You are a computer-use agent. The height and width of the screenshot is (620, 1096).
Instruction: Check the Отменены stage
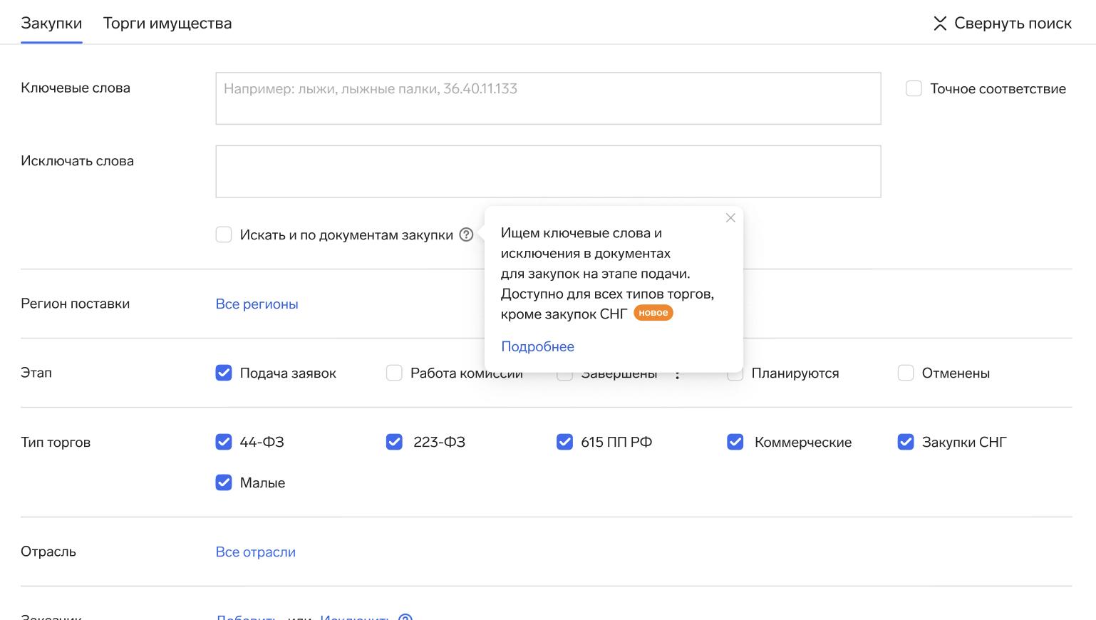coord(906,373)
